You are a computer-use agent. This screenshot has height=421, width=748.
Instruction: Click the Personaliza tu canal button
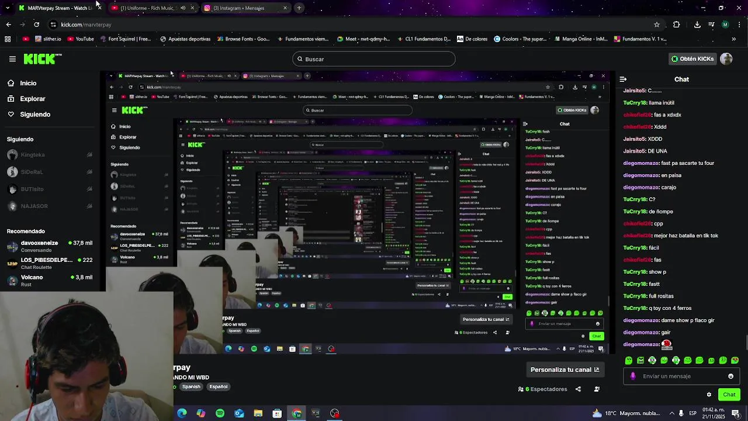point(565,370)
